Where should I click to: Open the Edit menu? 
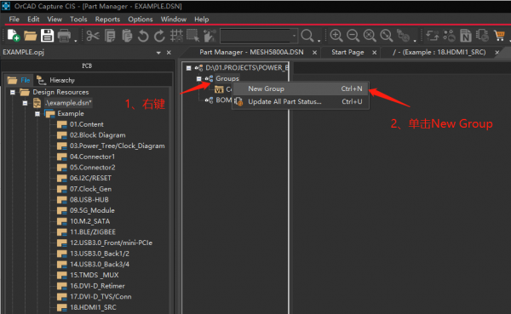33,20
